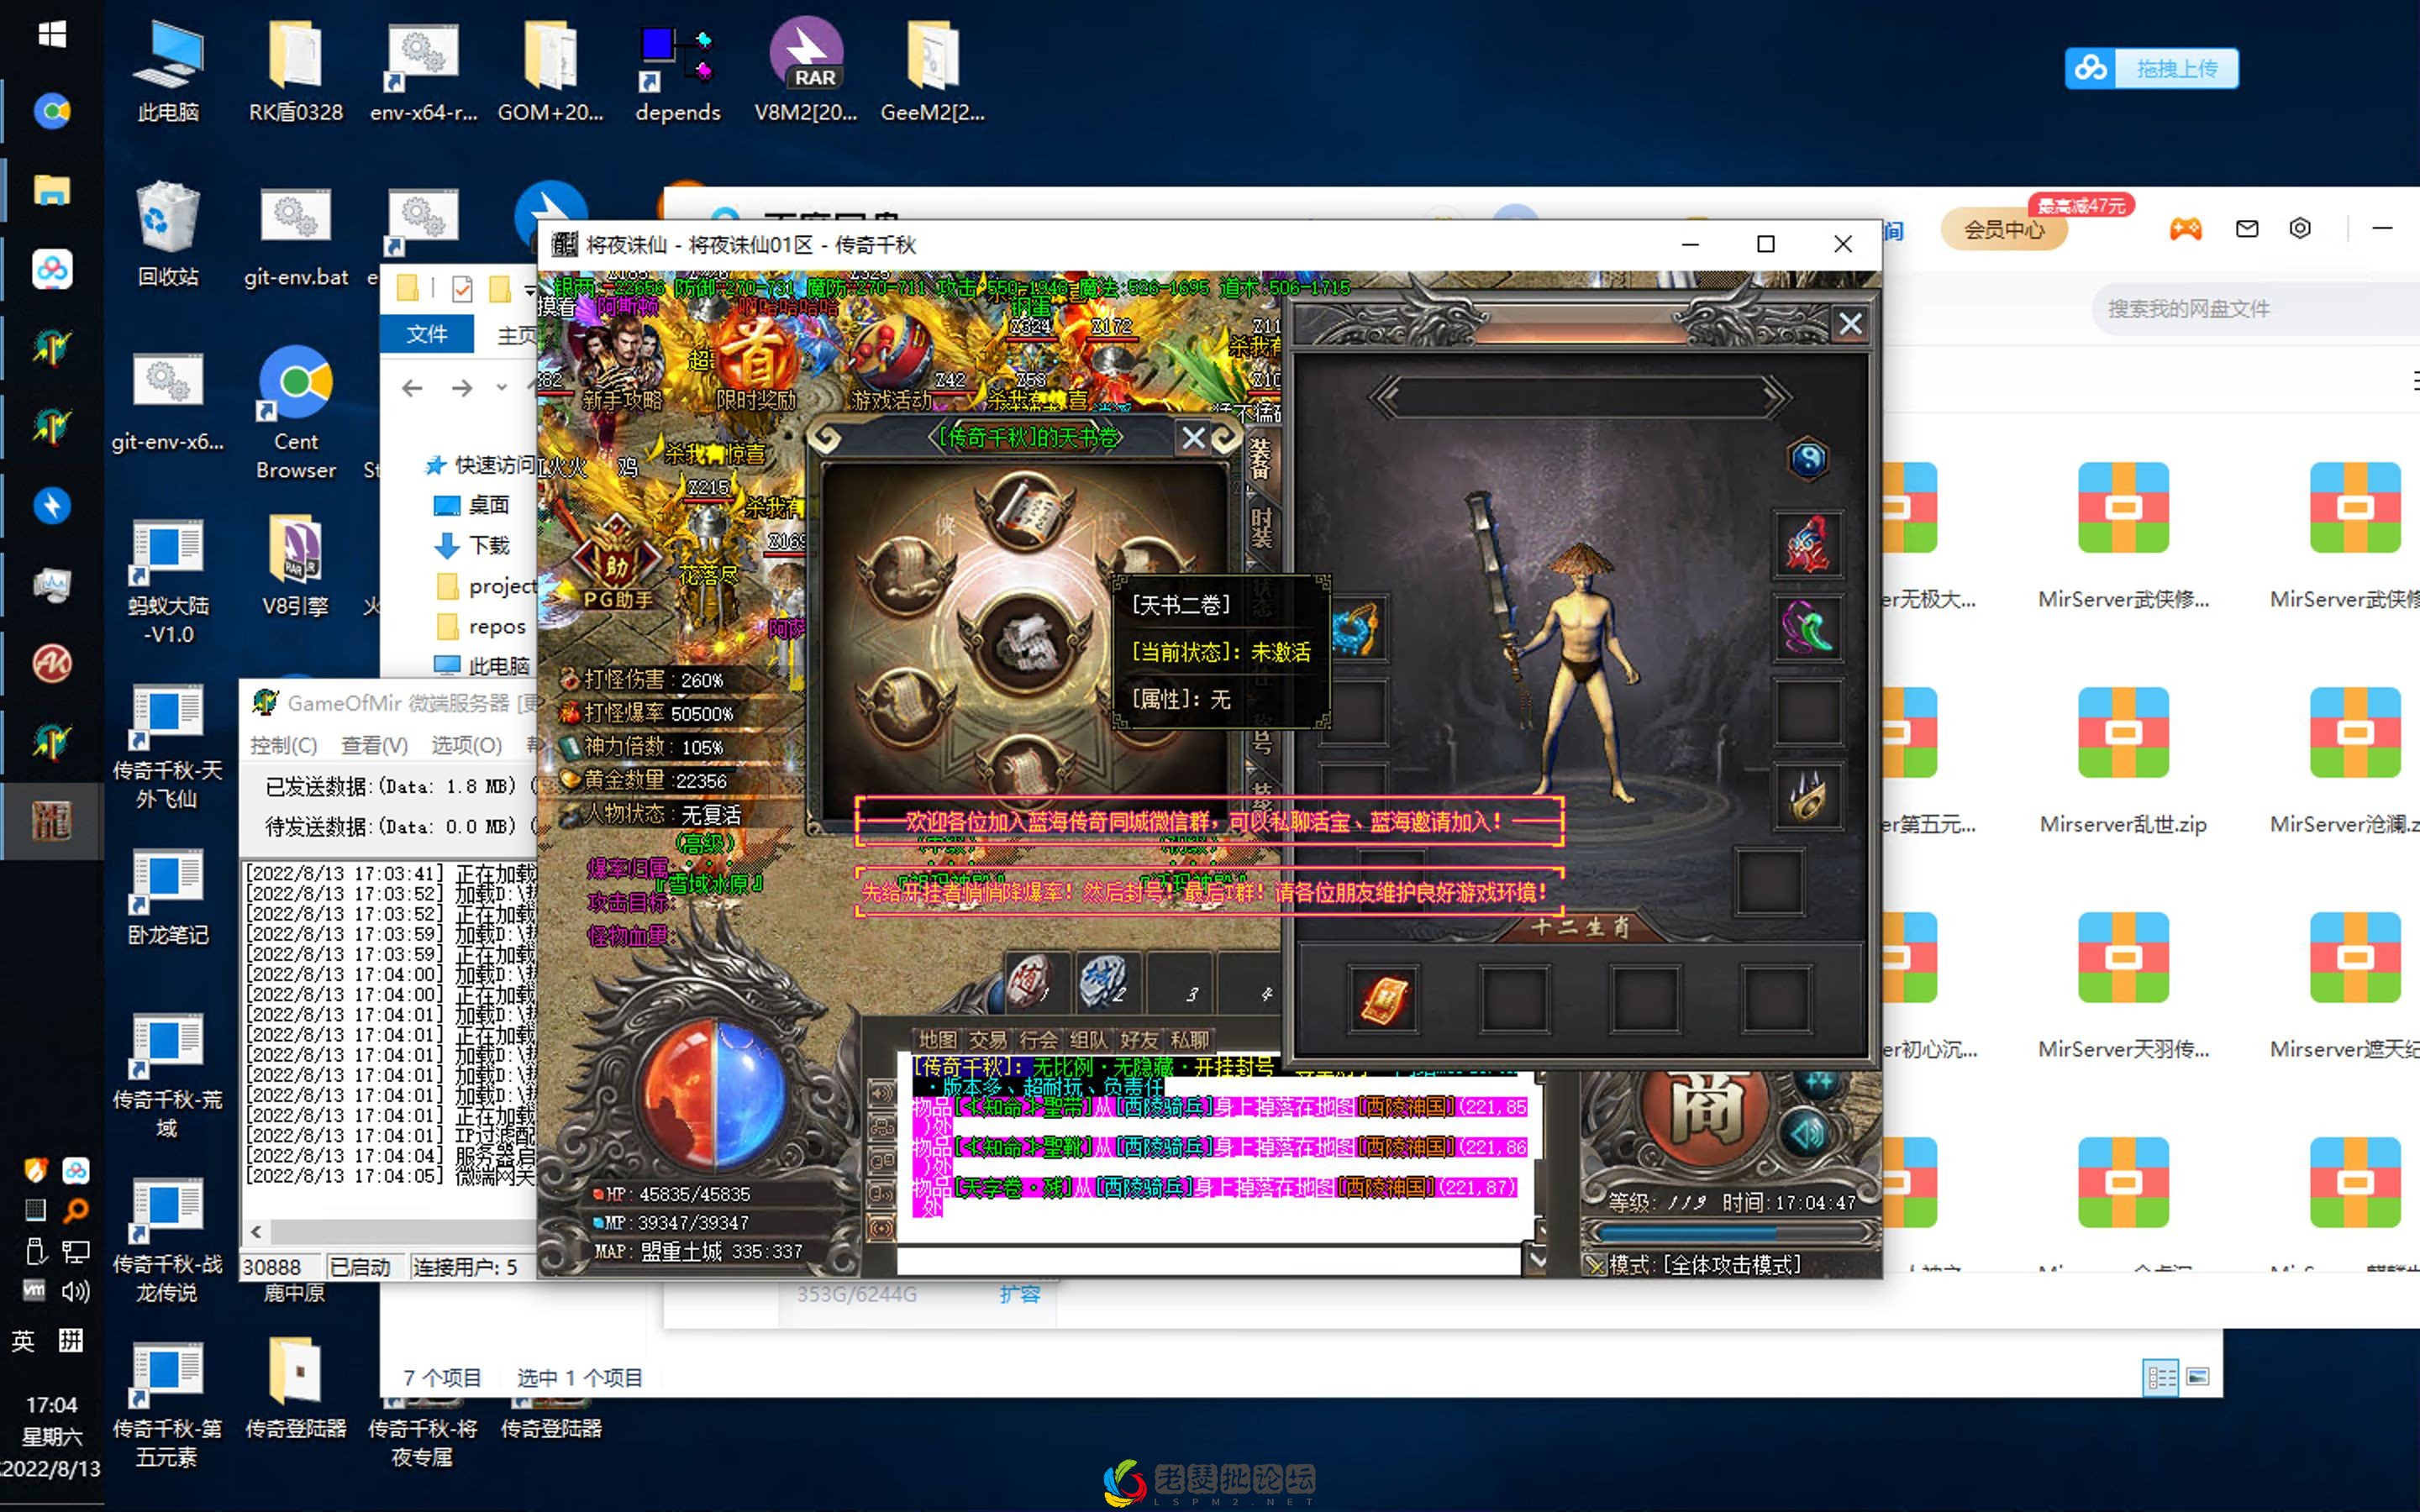Image resolution: width=2420 pixels, height=1512 pixels.
Task: Use quick-slot 2 blue stone item
Action: [x=1104, y=981]
